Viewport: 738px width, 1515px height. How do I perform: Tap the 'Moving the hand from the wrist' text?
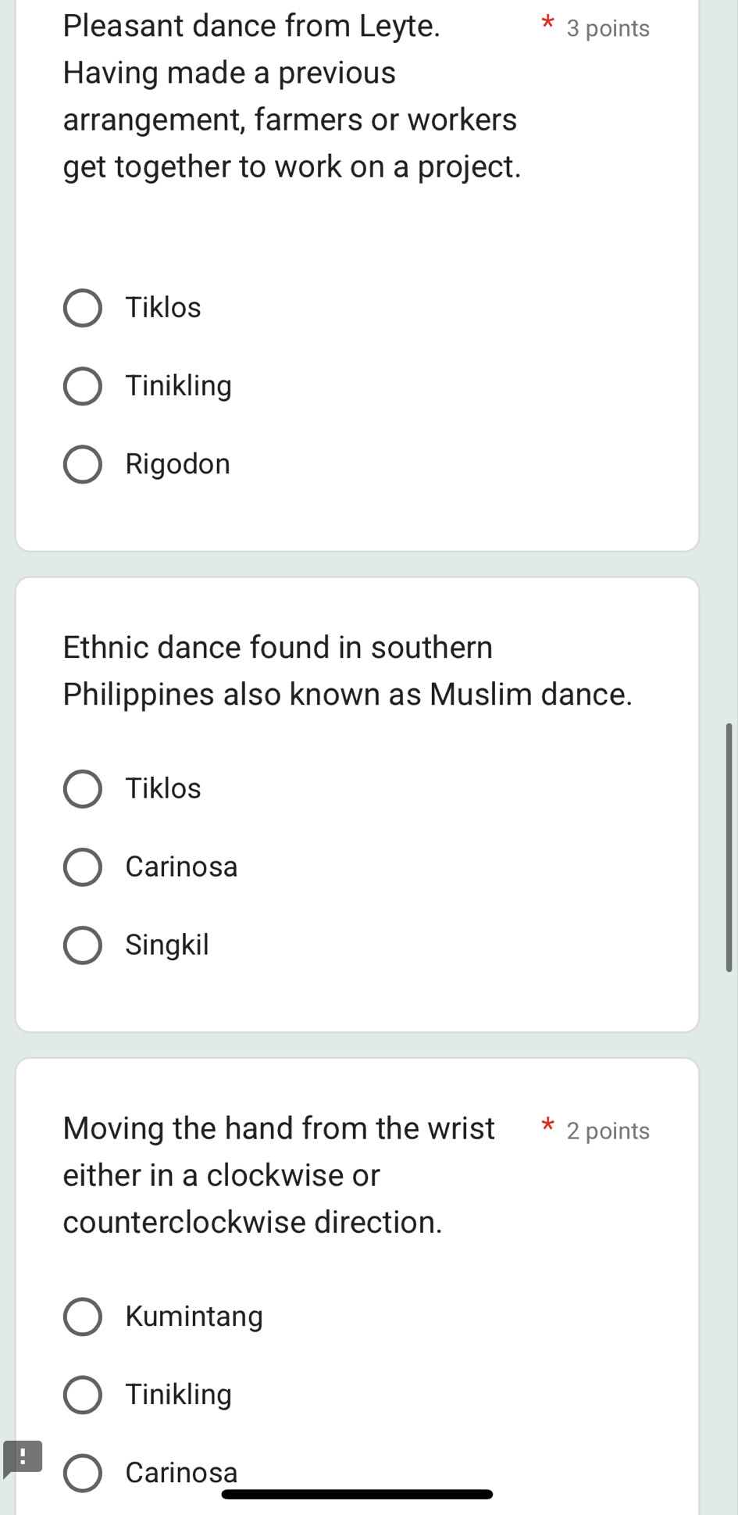(x=279, y=1128)
